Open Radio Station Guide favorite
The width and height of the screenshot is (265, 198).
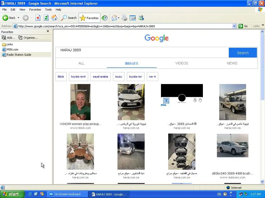click(17, 55)
